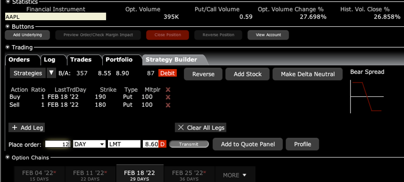Viewport: 404px width, 182px height.
Task: Collapse the Option Chains section
Action: pos(7,157)
